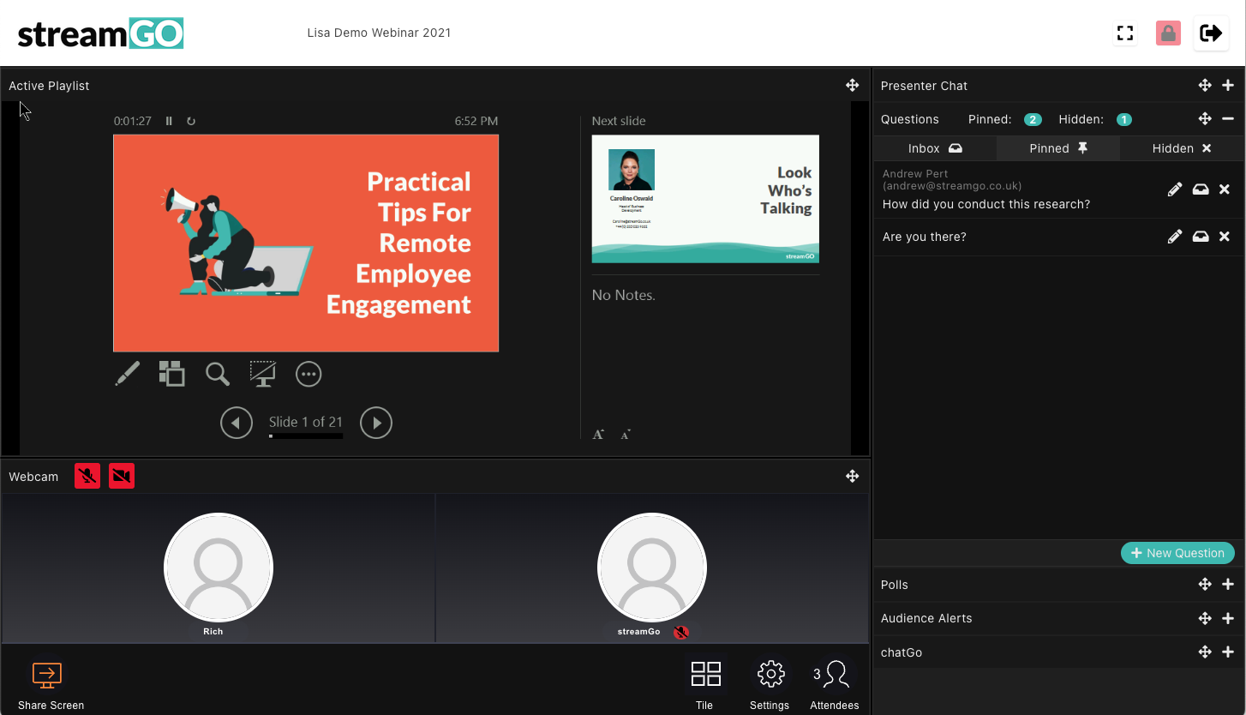The image size is (1246, 715).
Task: Mute the webcam microphone
Action: click(87, 475)
